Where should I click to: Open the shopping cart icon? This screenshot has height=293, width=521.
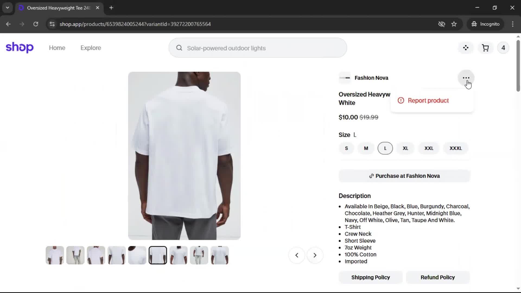coord(485,48)
